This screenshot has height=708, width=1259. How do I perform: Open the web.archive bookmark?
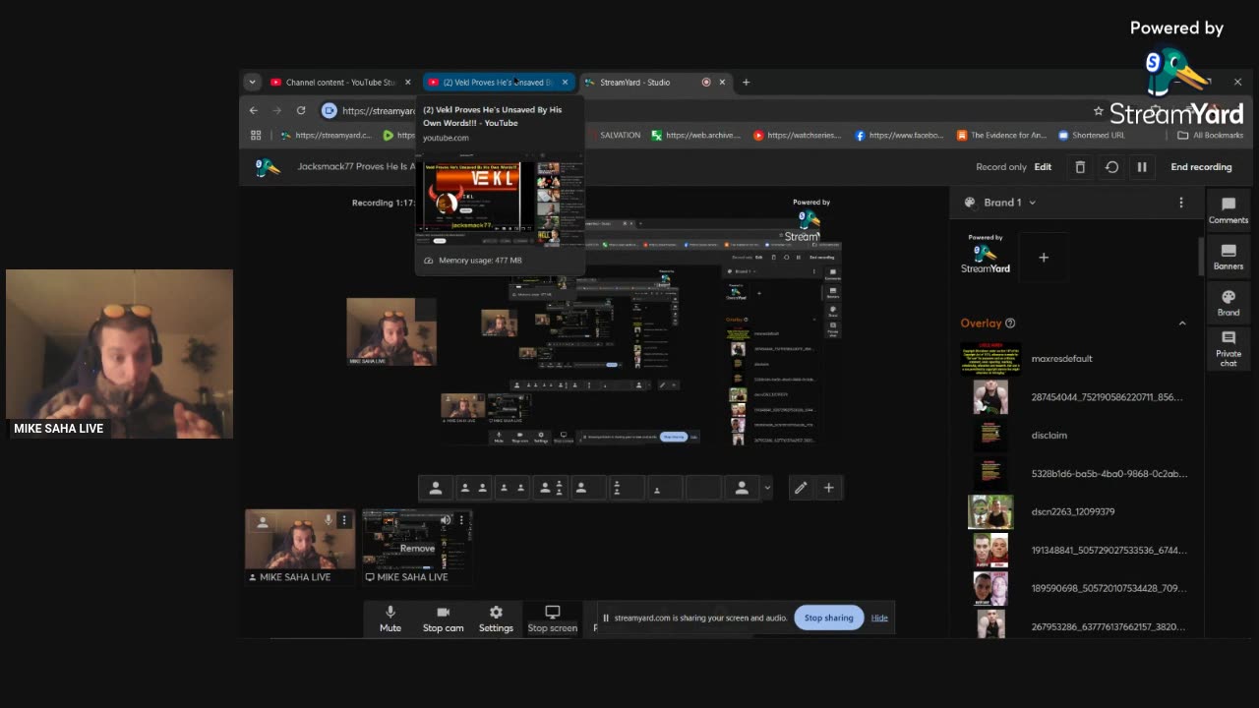tap(695, 136)
